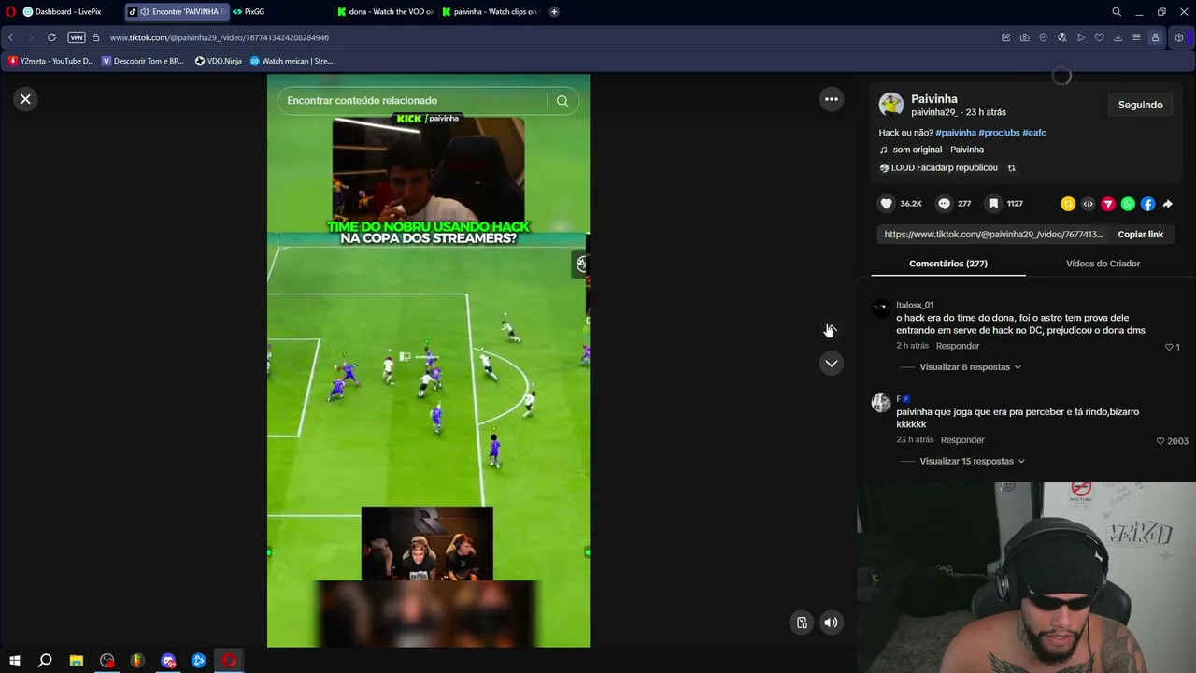Switch to Vídeos do Criador tab

[1103, 264]
